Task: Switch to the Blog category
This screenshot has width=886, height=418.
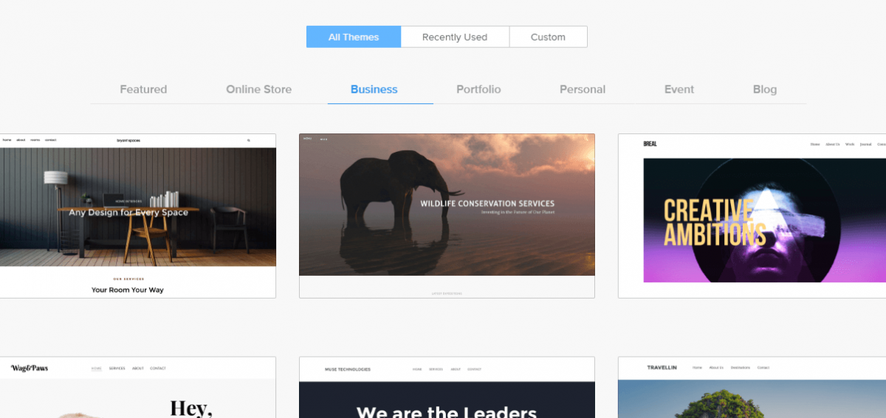Action: (765, 89)
